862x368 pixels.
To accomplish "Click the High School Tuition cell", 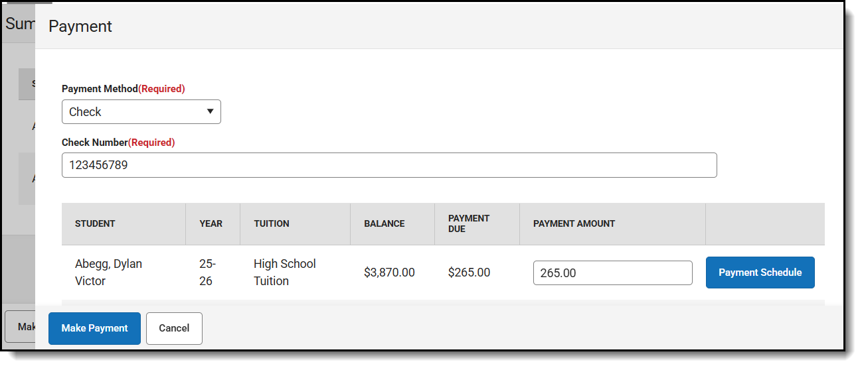I will tap(284, 273).
